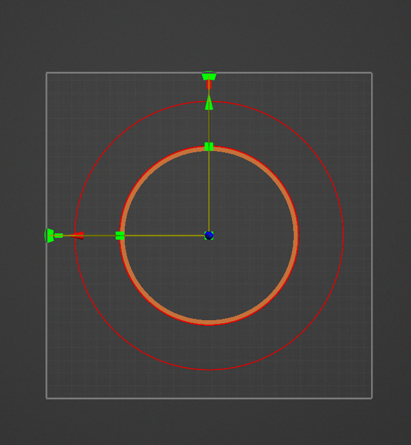This screenshot has height=445, width=411.
Task: Click the blue pivot dot at the center
Action: coord(209,235)
